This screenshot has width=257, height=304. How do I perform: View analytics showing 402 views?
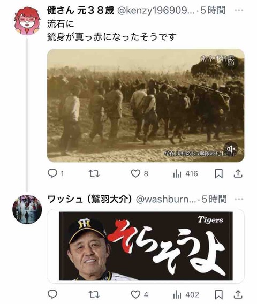(x=186, y=295)
